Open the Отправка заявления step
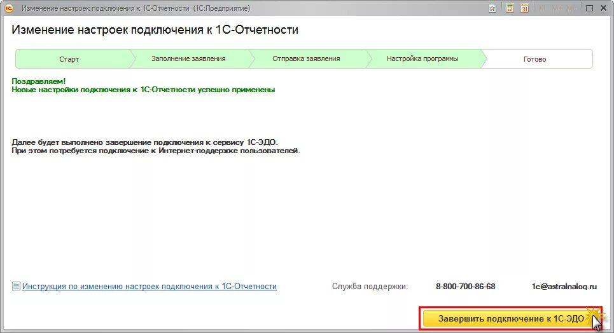 click(306, 59)
